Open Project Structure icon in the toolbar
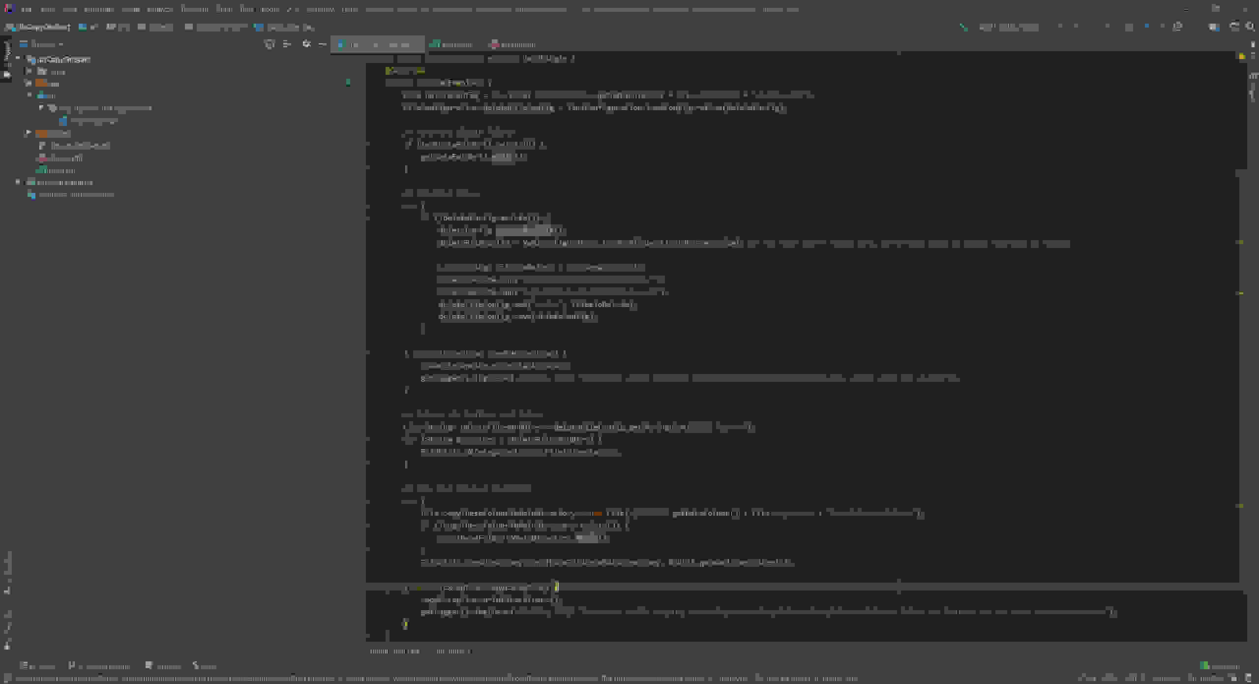The height and width of the screenshot is (684, 1259). (x=1213, y=27)
